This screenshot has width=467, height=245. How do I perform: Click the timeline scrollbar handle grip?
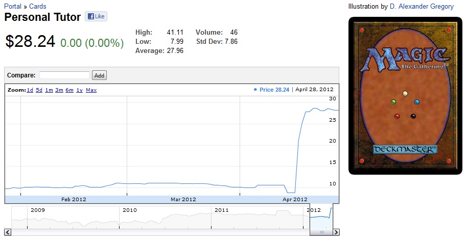tap(322, 232)
